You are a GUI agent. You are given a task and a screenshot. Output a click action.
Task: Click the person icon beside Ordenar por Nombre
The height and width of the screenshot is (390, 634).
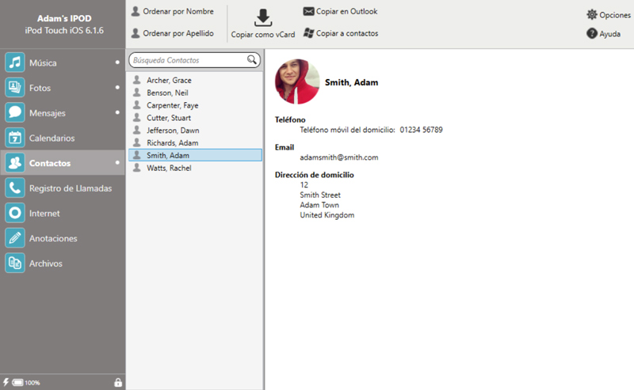click(x=136, y=11)
